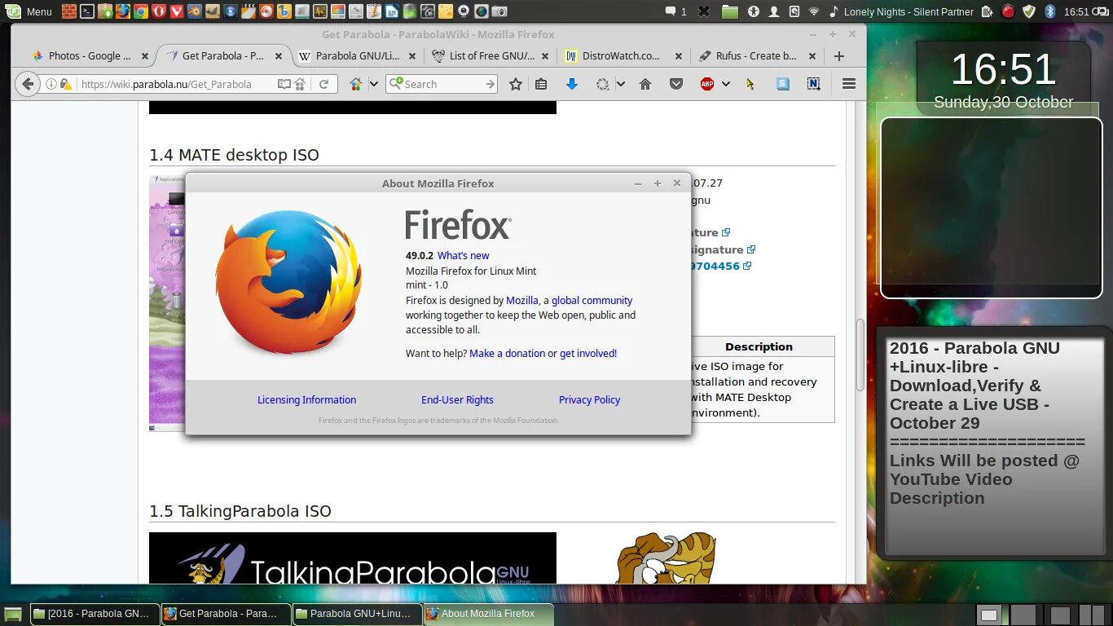The width and height of the screenshot is (1113, 626).
Task: Open the Mint Menu button
Action: (29, 11)
